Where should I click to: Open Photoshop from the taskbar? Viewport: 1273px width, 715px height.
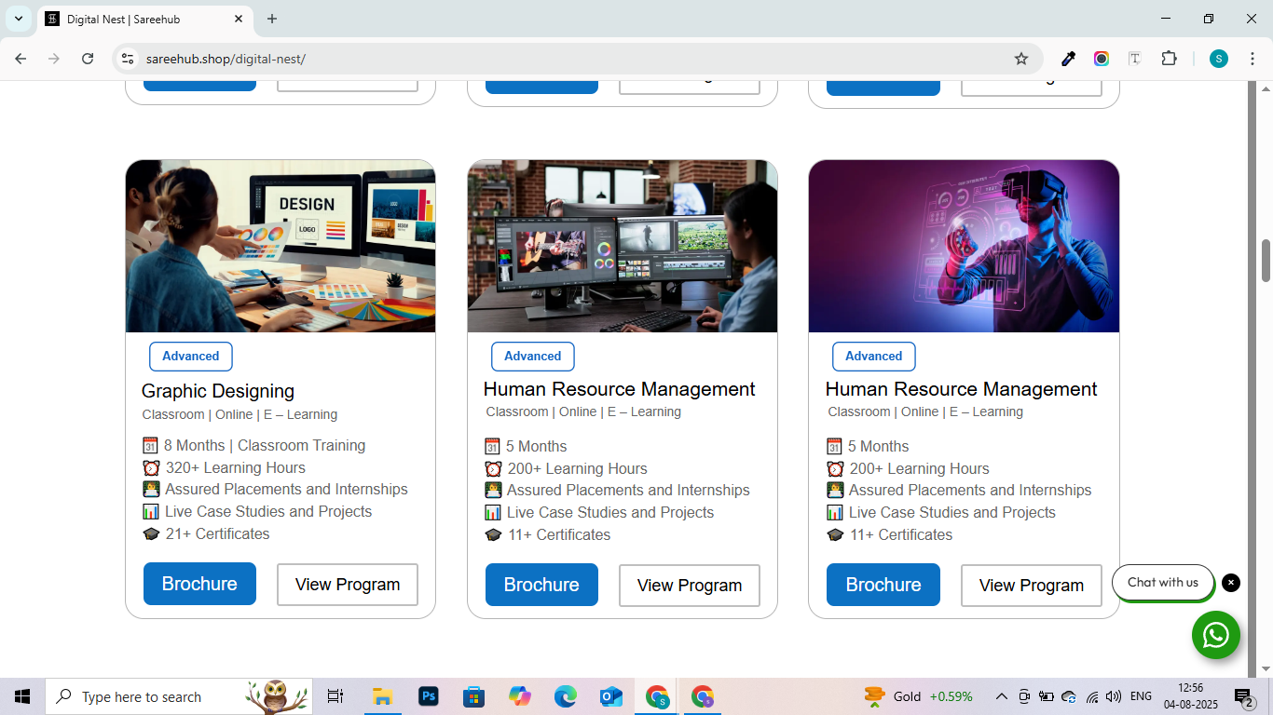pos(429,696)
